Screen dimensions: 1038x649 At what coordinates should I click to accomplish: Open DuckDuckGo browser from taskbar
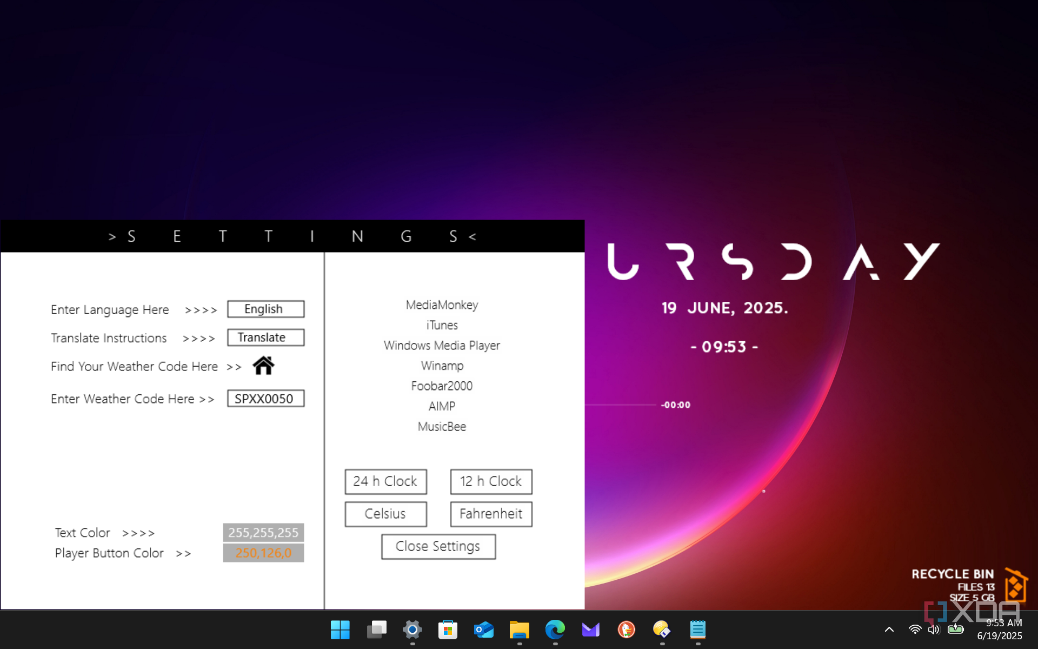pyautogui.click(x=626, y=630)
